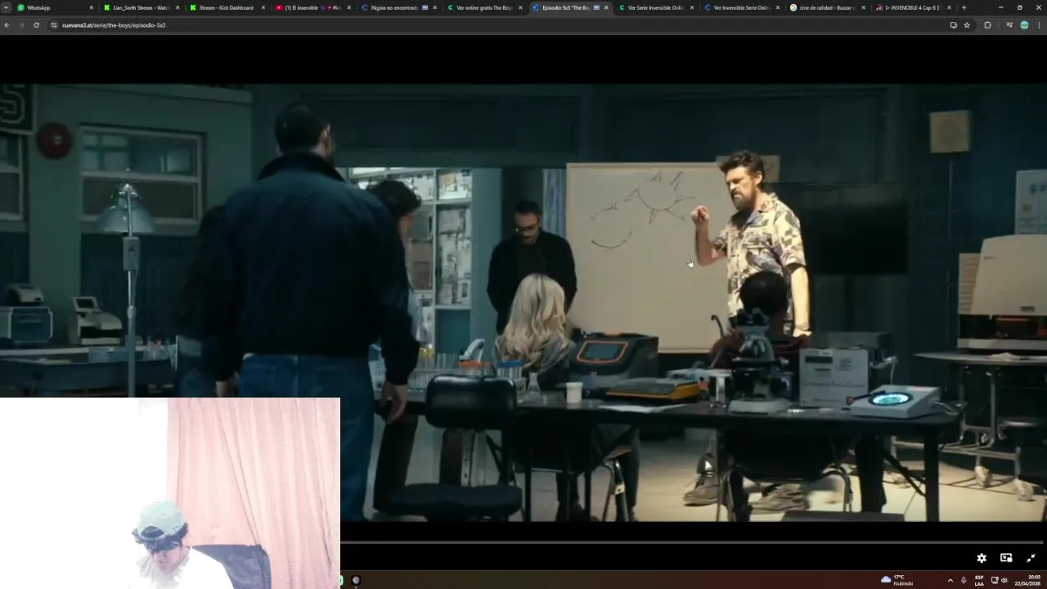This screenshot has width=1047, height=589.
Task: Switch ESP LAA keyboard language
Action: (x=979, y=580)
